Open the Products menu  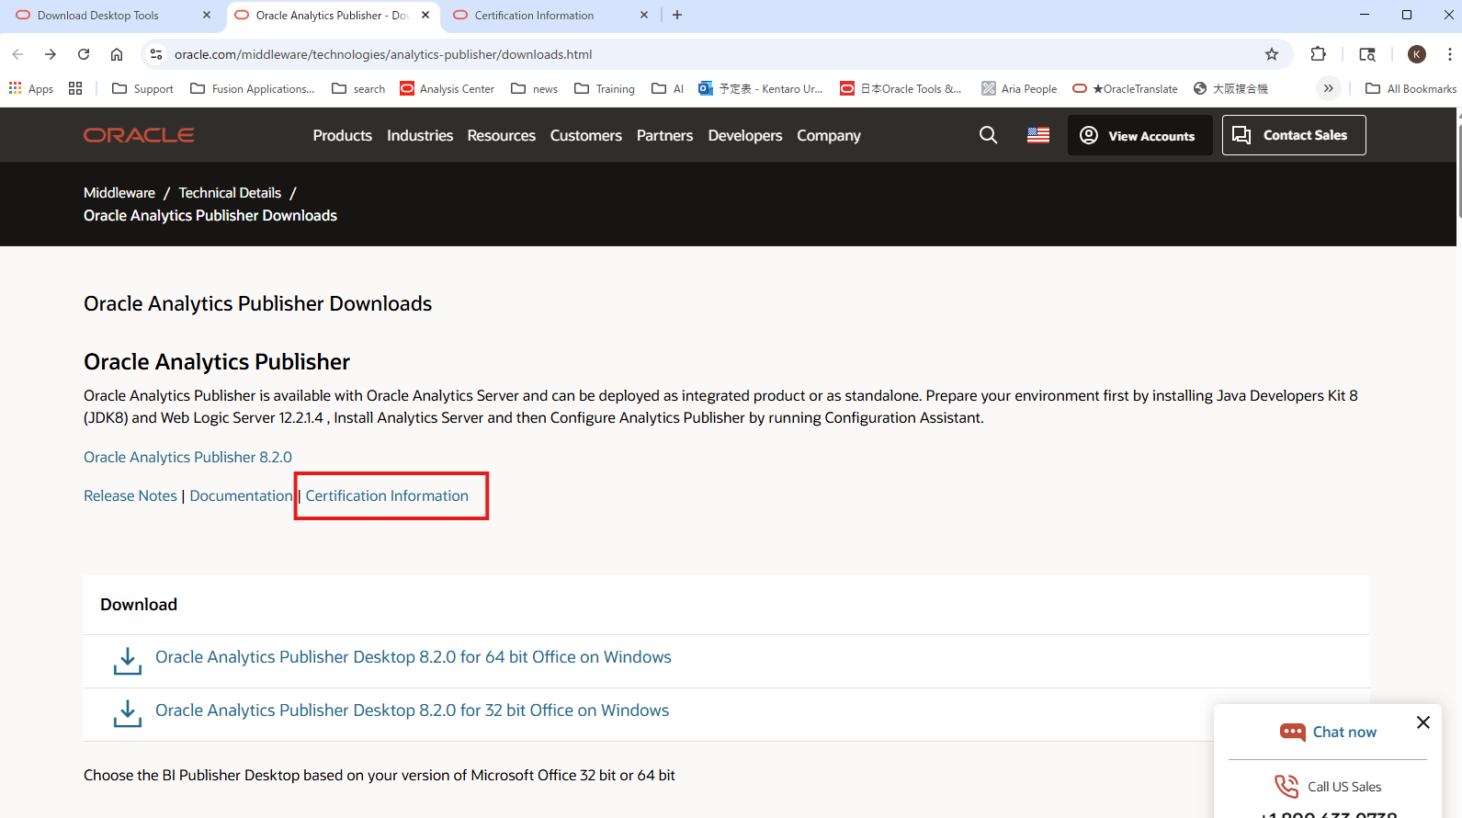(x=342, y=135)
